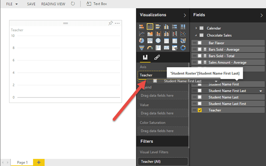Uncheck the Teacher field checkbox
Screen dimensions: 266x166
tap(200, 110)
